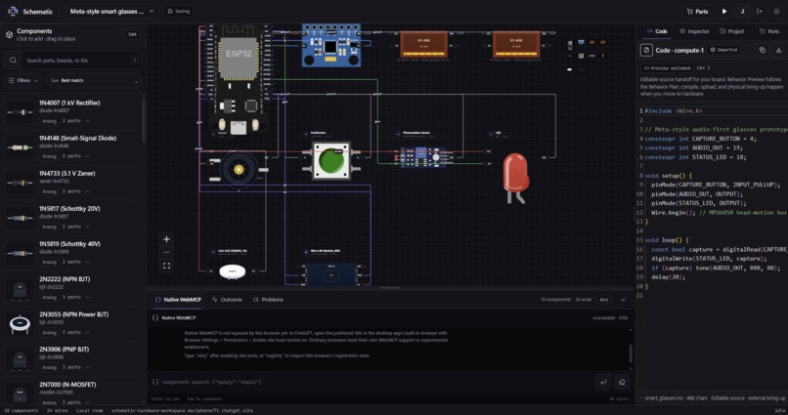The height and width of the screenshot is (415, 788).
Task: Clear the console with the eraser icon
Action: 622,382
